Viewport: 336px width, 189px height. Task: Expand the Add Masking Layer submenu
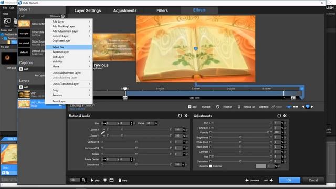(x=69, y=26)
